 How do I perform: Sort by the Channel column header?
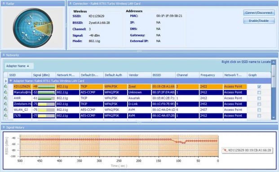[x=187, y=75]
